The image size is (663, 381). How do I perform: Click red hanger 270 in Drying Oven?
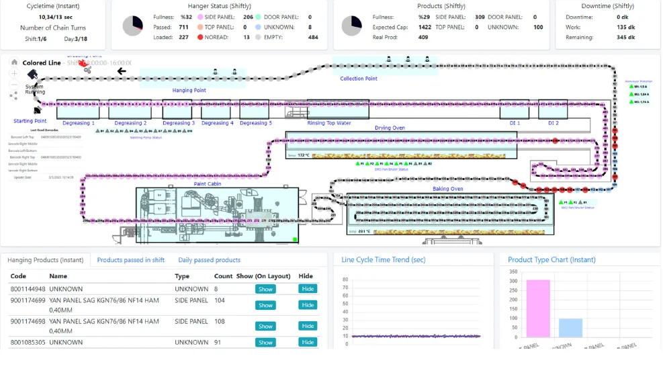[555, 141]
